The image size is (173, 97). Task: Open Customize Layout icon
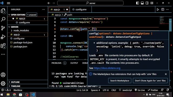pyautogui.click(x=152, y=3)
